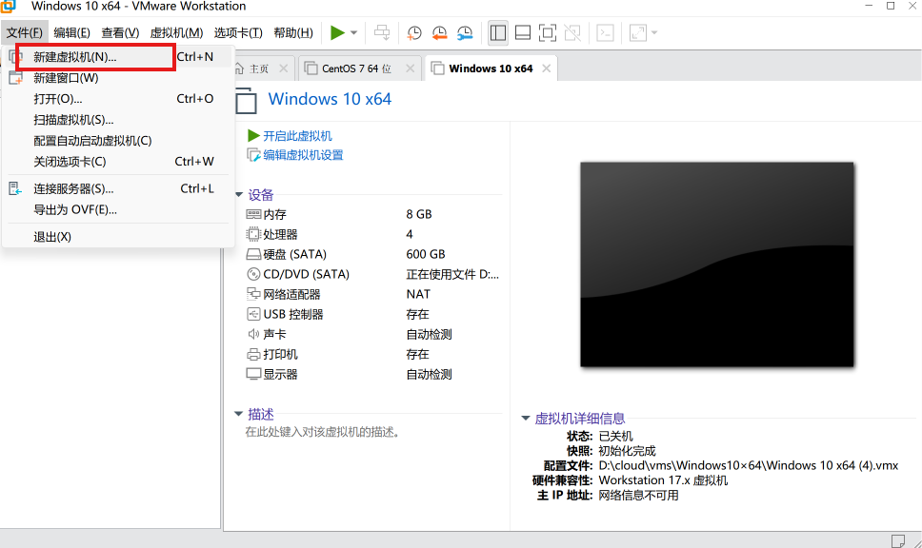The height and width of the screenshot is (548, 922).
Task: Open the stretch display dropdown arrow
Action: (654, 33)
